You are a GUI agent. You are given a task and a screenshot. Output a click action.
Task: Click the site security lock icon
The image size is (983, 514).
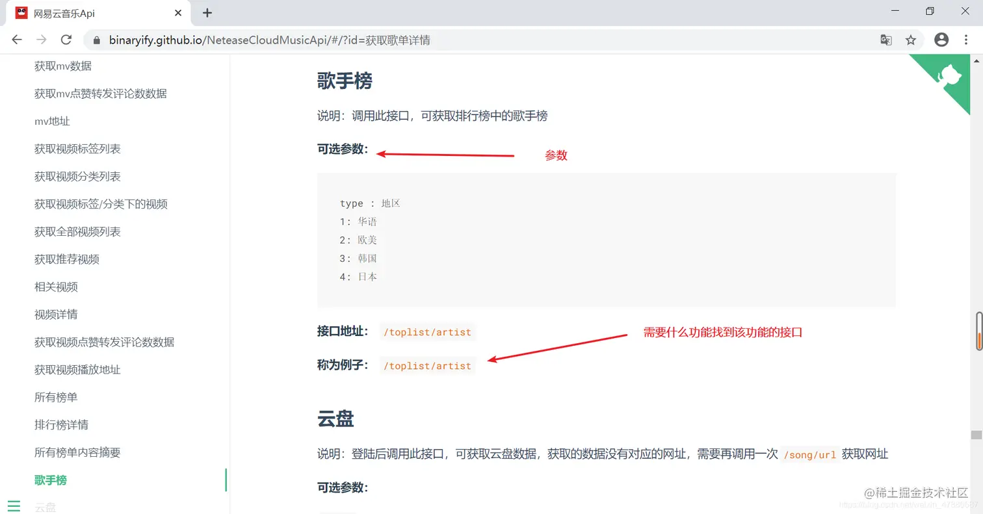coord(96,39)
